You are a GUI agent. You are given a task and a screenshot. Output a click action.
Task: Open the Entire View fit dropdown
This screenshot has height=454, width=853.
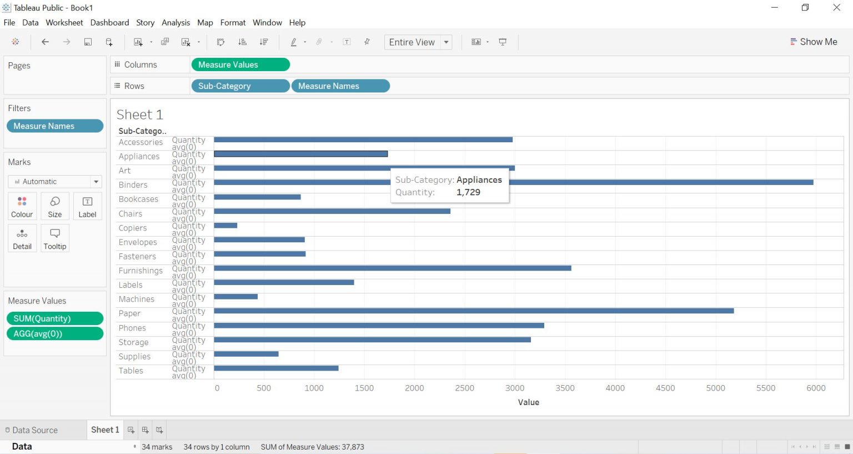446,42
